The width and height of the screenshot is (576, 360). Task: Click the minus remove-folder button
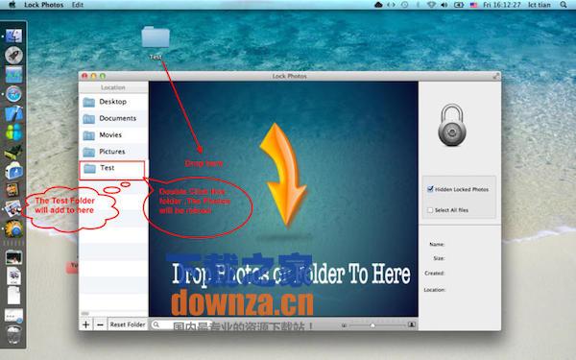[x=100, y=324]
